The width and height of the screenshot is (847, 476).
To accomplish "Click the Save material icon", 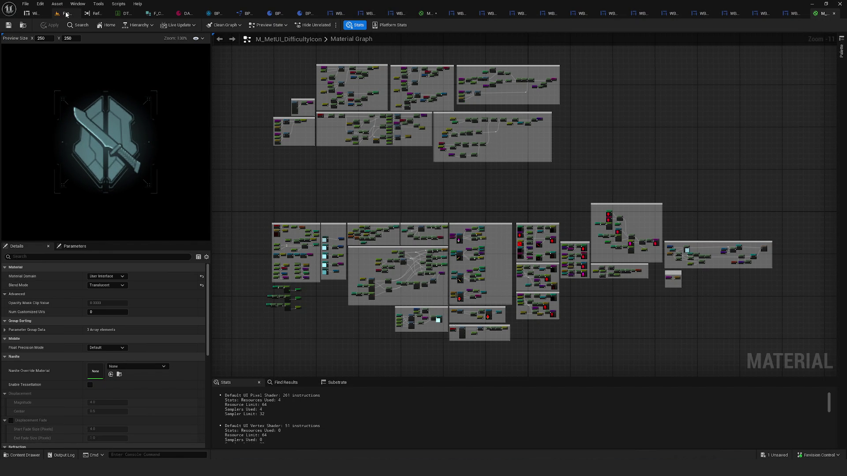I will (8, 25).
